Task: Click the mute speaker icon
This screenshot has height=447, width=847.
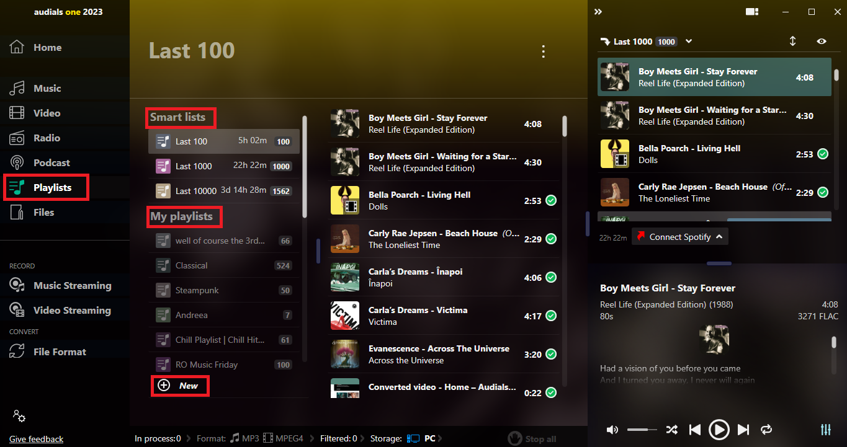Action: click(612, 430)
